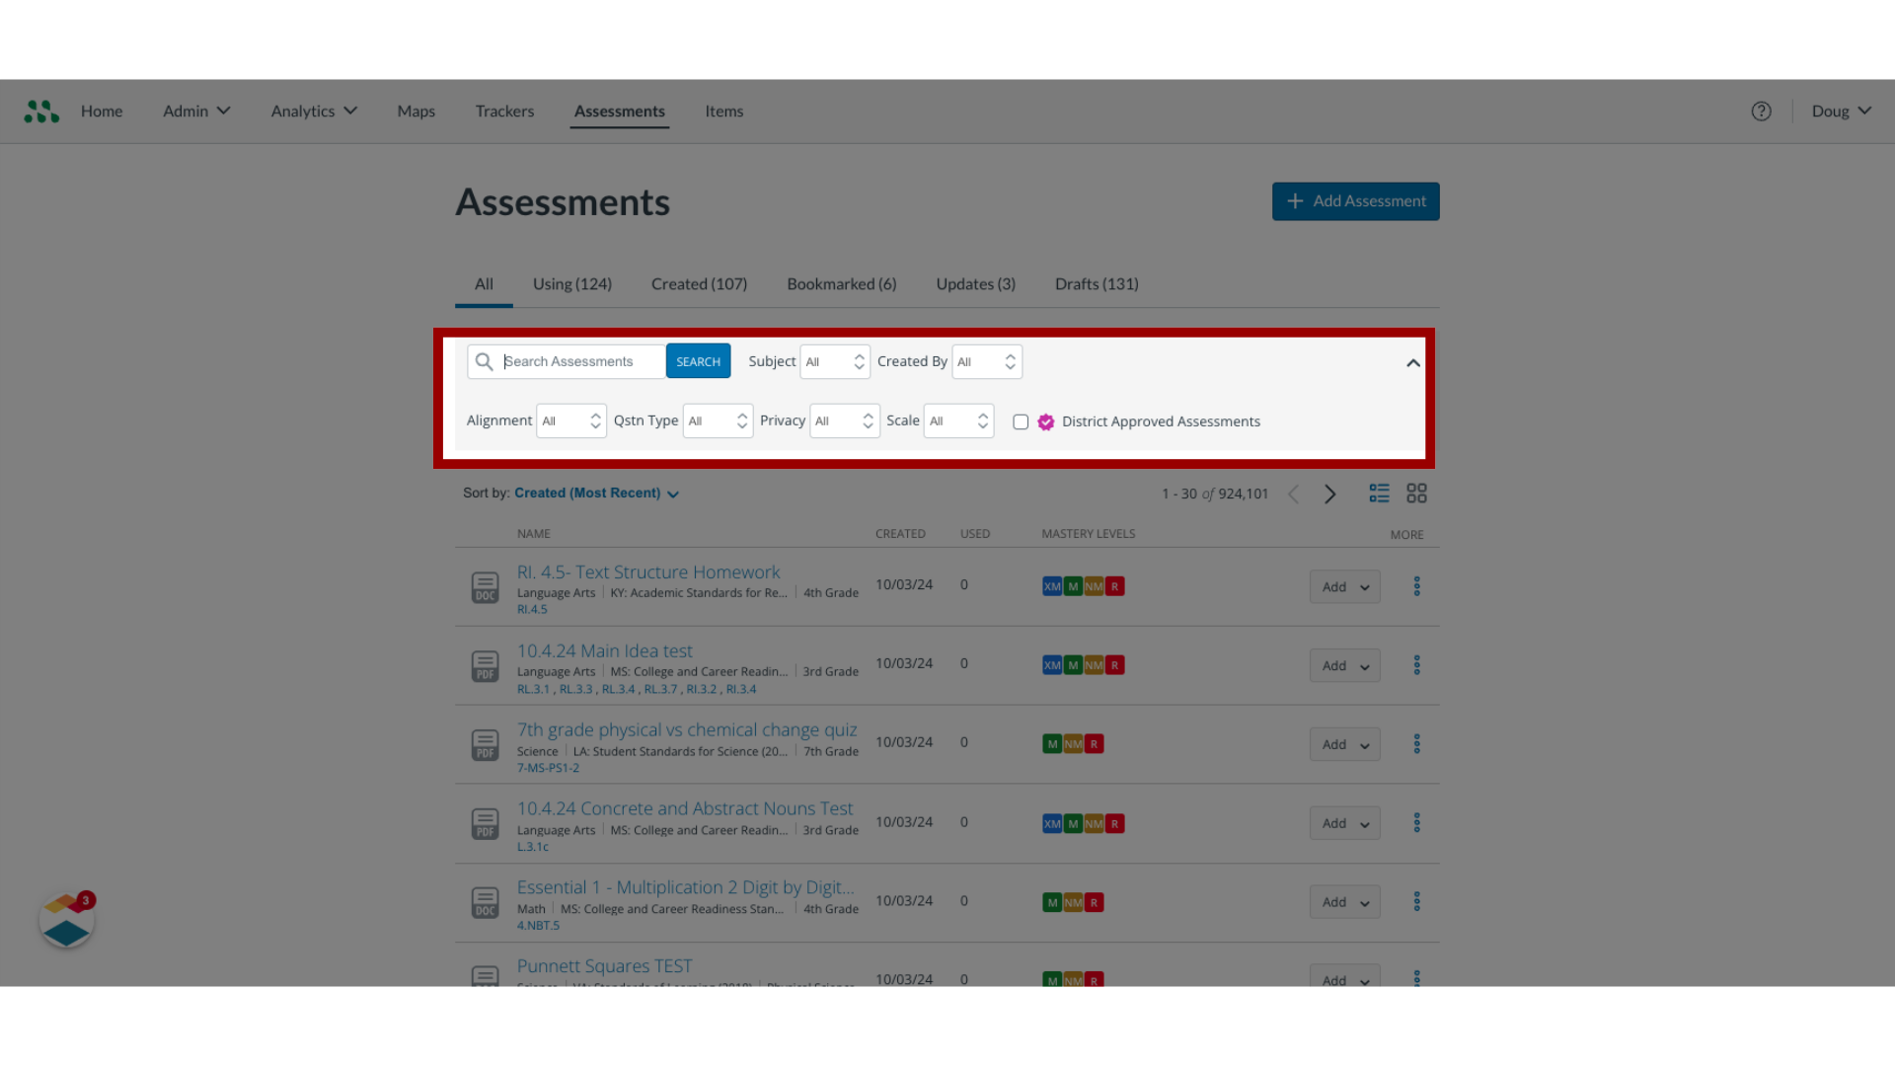Screen dimensions: 1895x1066
Task: Click the help question mark icon
Action: 1761,111
